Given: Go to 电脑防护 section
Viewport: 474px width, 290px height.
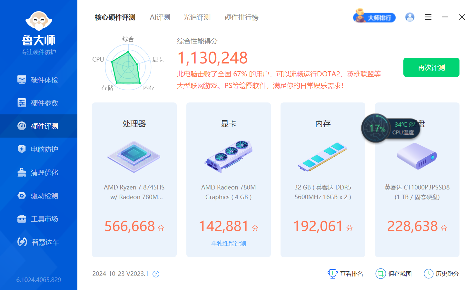Looking at the screenshot, I should click(39, 149).
